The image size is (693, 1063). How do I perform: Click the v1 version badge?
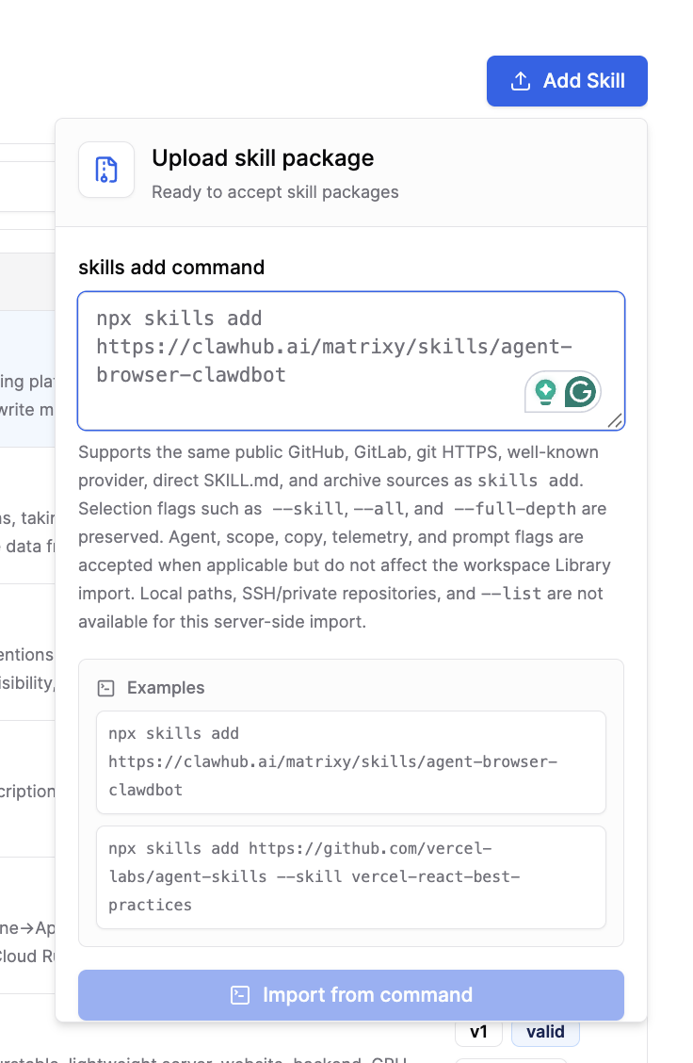[x=479, y=1032]
